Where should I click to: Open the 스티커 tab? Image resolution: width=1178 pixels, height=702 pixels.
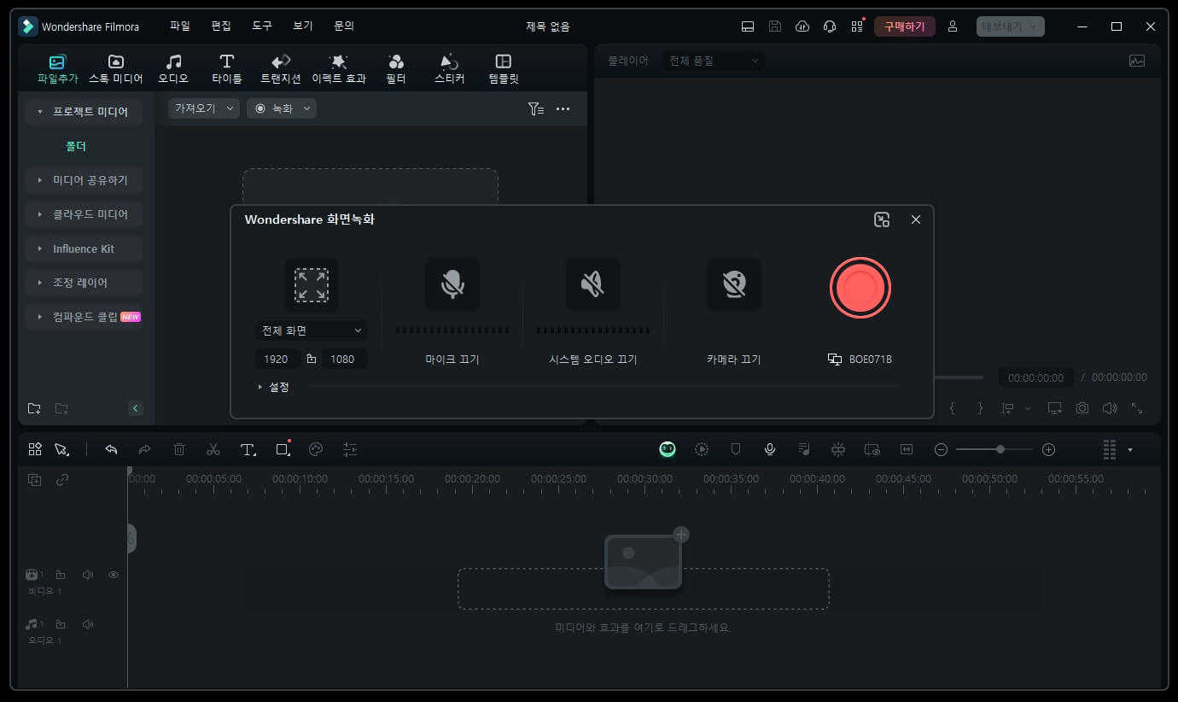coord(450,69)
